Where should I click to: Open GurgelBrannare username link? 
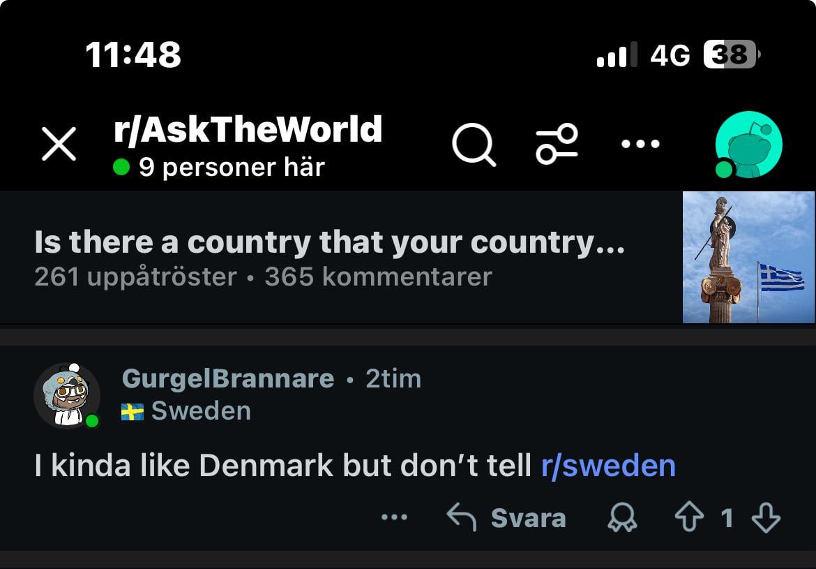[228, 378]
